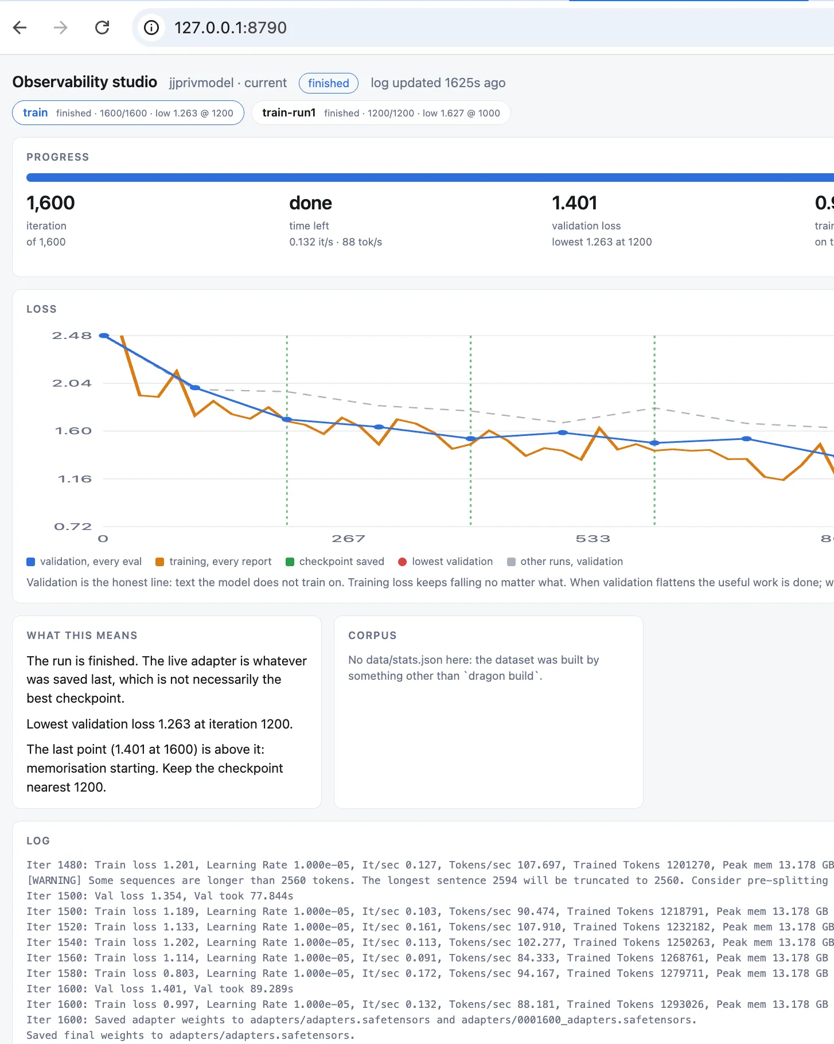Click the Observability studio title
The image size is (834, 1044).
point(85,82)
